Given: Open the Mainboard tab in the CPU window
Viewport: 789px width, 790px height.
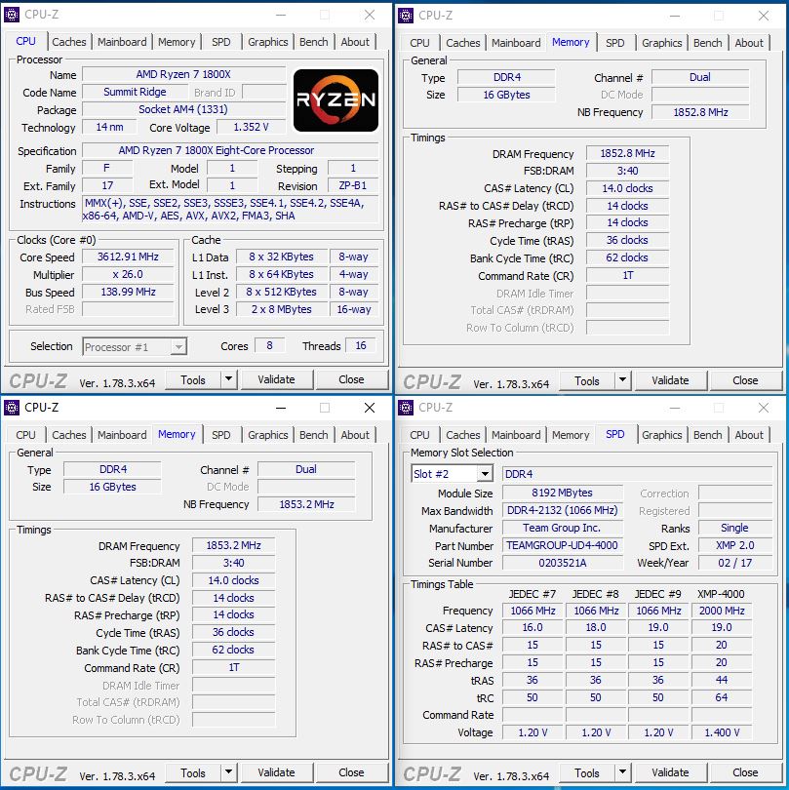Looking at the screenshot, I should click(x=122, y=42).
